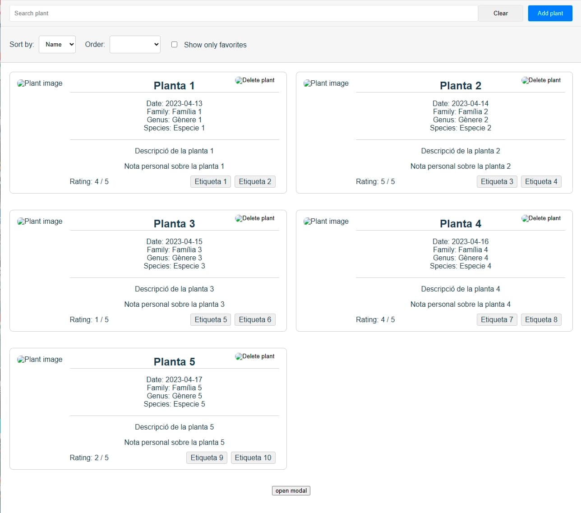
Task: Click the Rating: 5 / 5 text
Action: [x=375, y=181]
